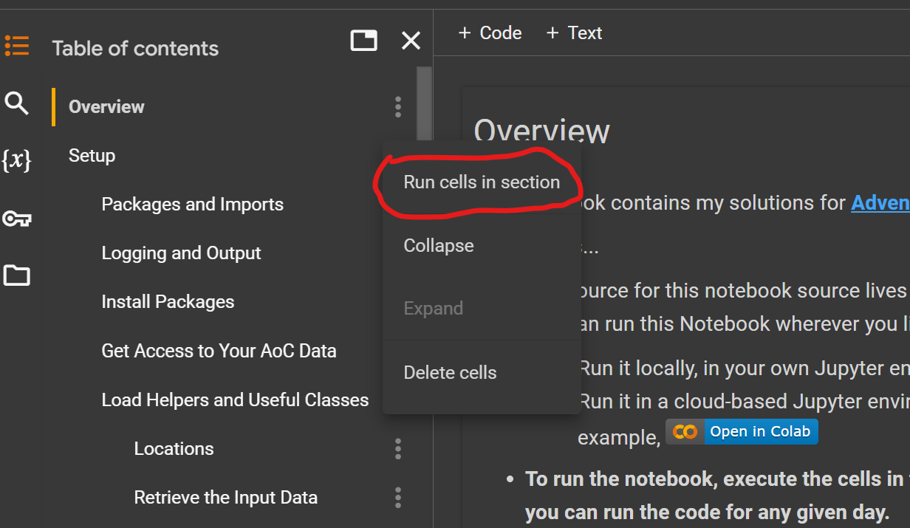Open options menu for Retrieve the Input Data
This screenshot has height=528, width=910.
click(x=398, y=498)
